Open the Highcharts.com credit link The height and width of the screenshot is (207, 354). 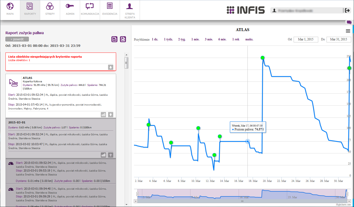pyautogui.click(x=344, y=205)
